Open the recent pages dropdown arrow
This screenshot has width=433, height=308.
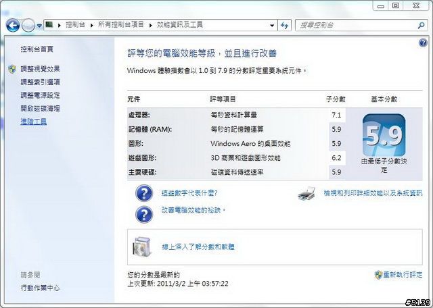(39, 26)
